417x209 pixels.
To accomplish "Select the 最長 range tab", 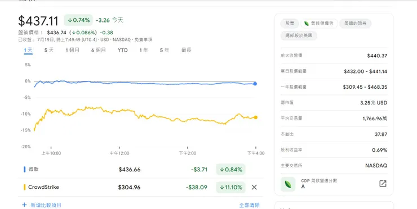I will click(186, 50).
